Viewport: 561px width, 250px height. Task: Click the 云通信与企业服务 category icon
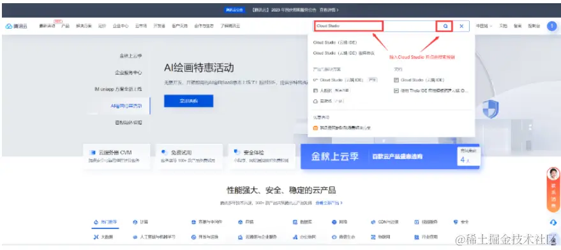pyautogui.click(x=240, y=237)
